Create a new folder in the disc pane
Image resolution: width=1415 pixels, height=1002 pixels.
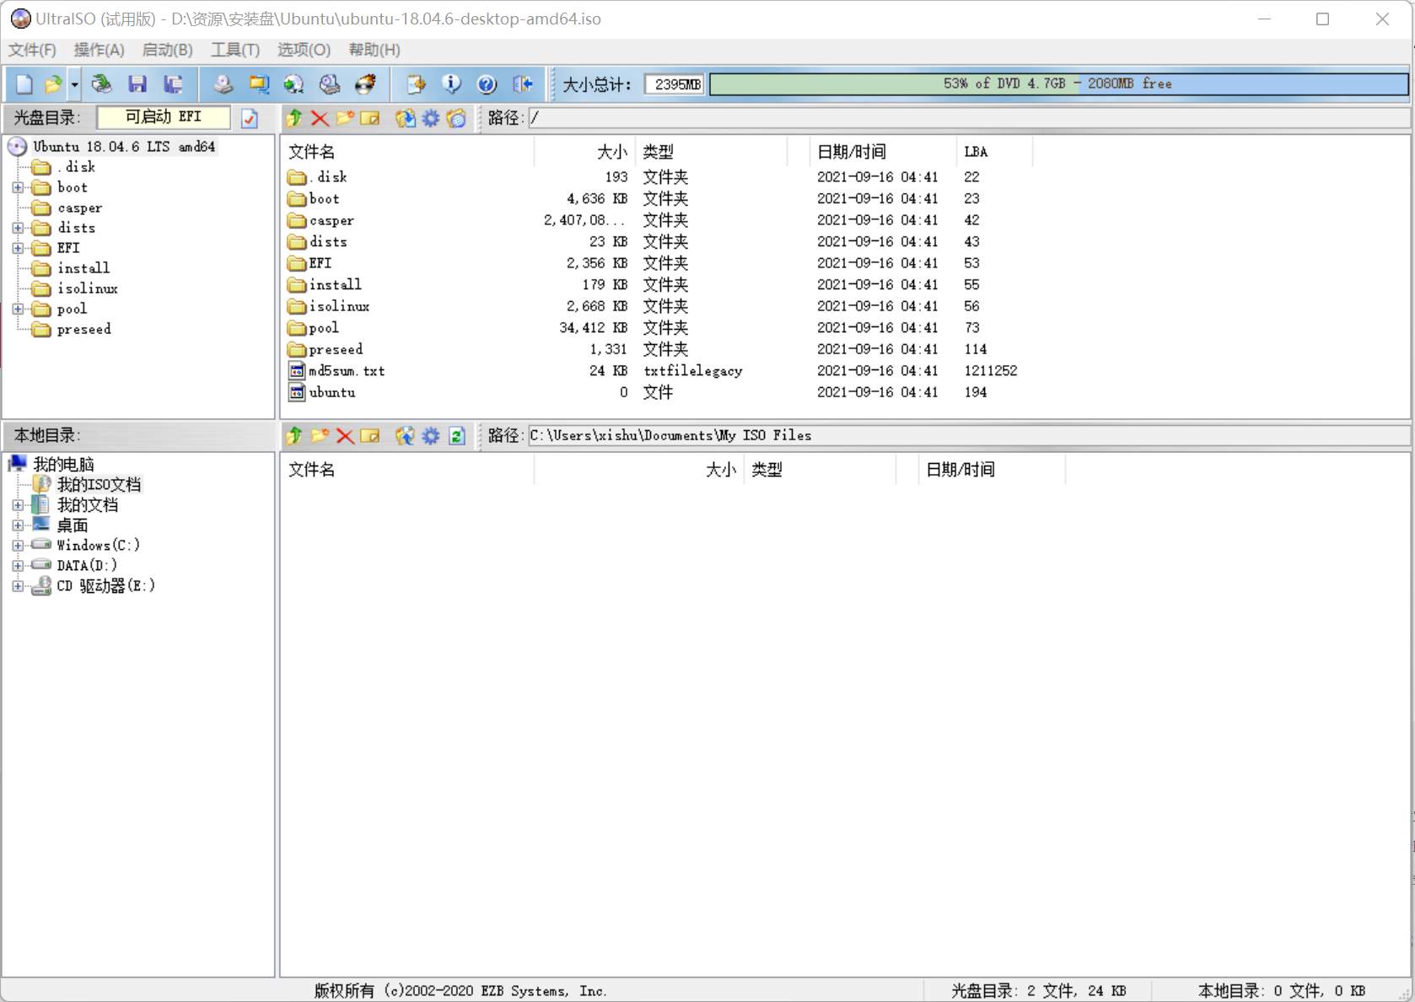[345, 118]
